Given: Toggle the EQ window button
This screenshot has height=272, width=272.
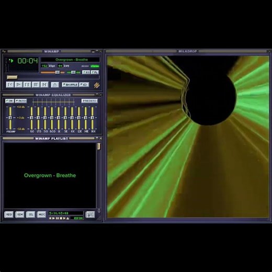Looking at the screenshot, I should tap(86, 72).
